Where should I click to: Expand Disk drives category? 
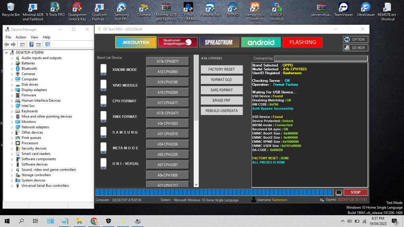[12, 85]
